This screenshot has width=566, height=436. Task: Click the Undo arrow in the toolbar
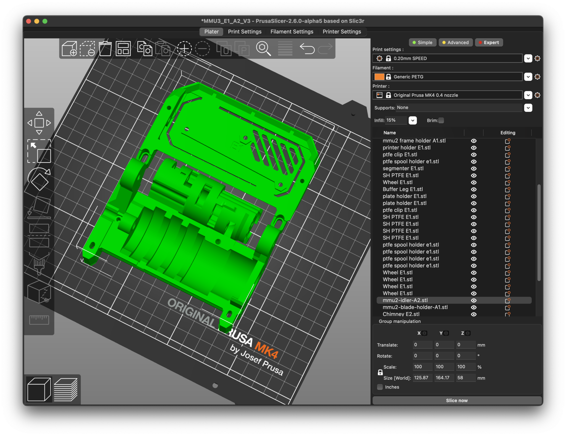pos(308,49)
